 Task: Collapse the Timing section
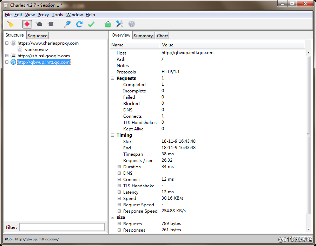tap(112, 135)
